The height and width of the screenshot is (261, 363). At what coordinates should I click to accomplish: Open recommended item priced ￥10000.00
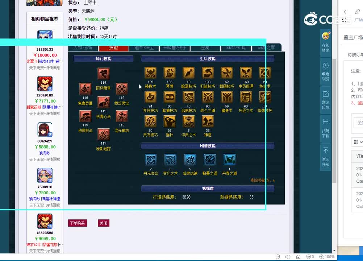pos(45,55)
